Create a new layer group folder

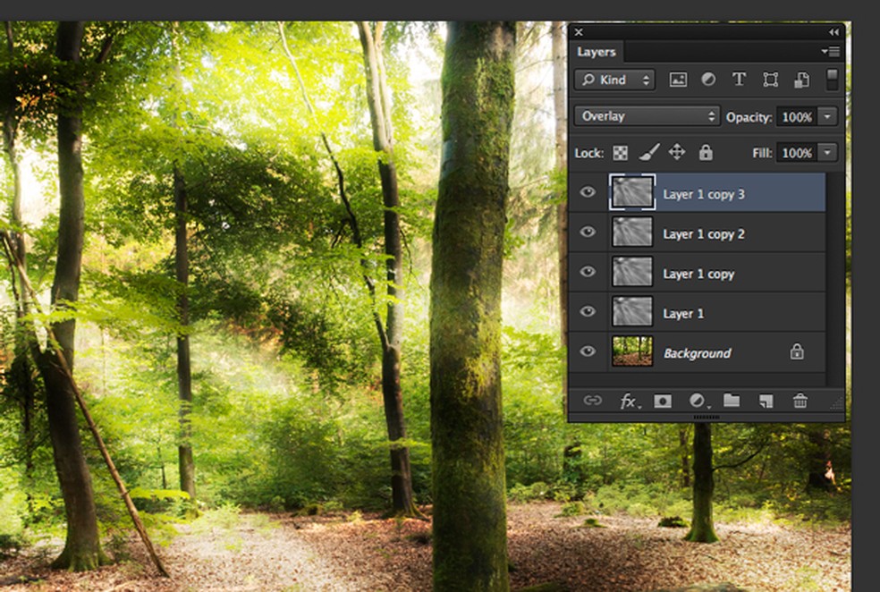pos(732,402)
